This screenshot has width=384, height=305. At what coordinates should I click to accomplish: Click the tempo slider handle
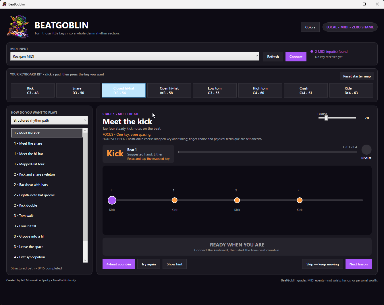click(x=326, y=118)
